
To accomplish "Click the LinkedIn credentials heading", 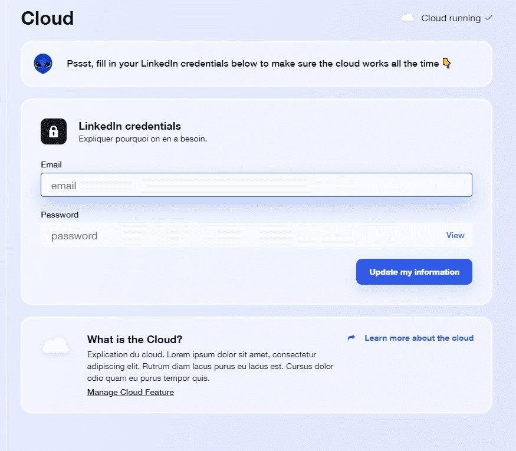I will tap(130, 126).
